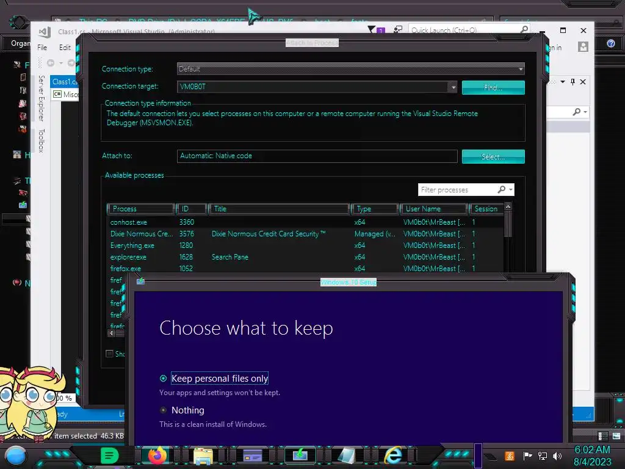Sort by the Title column header
Viewport: 625px width, 469px height.
coord(279,209)
